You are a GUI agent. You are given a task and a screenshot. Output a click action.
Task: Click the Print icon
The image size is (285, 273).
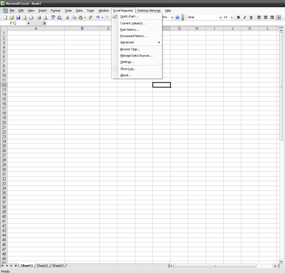tap(39, 18)
